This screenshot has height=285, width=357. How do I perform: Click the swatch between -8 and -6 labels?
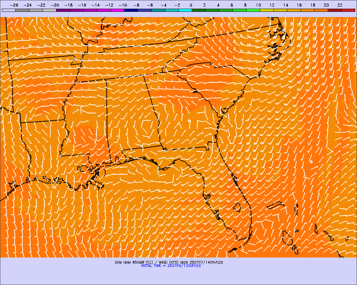pyautogui.click(x=145, y=10)
